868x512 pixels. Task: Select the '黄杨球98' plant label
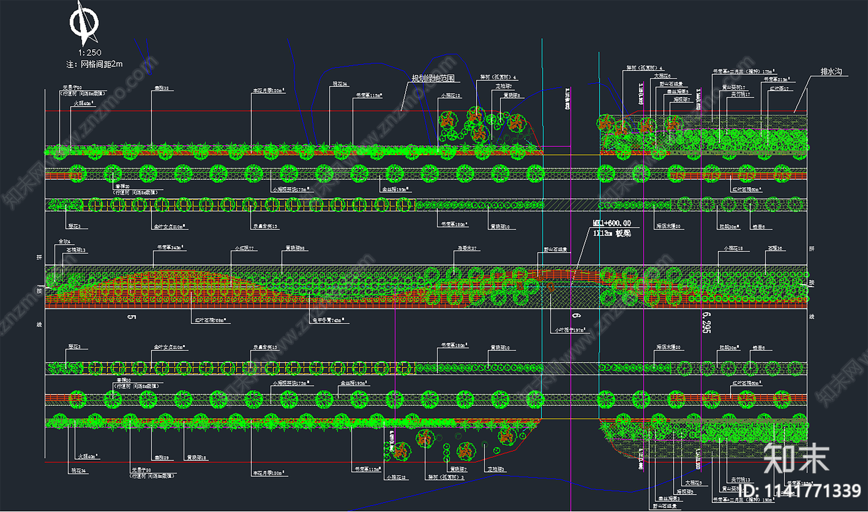295,248
